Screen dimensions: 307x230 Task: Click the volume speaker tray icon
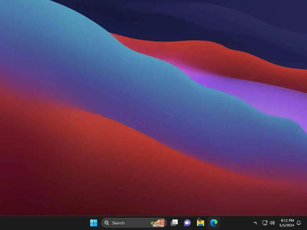pyautogui.click(x=272, y=223)
